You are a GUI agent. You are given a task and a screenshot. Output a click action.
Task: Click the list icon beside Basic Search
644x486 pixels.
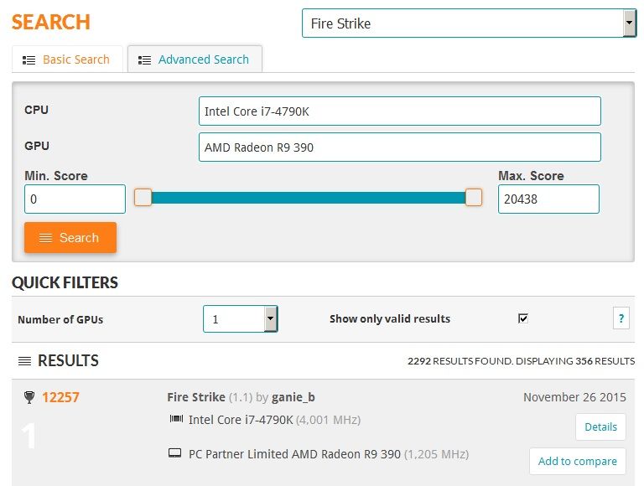[x=29, y=60]
